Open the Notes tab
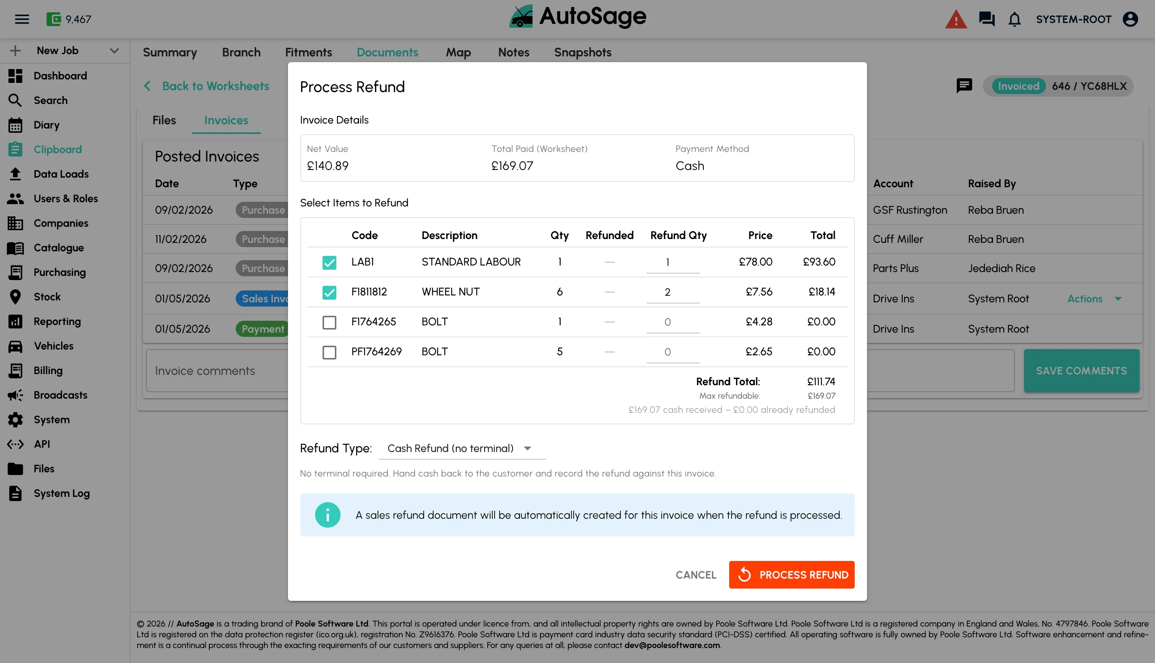 (513, 52)
